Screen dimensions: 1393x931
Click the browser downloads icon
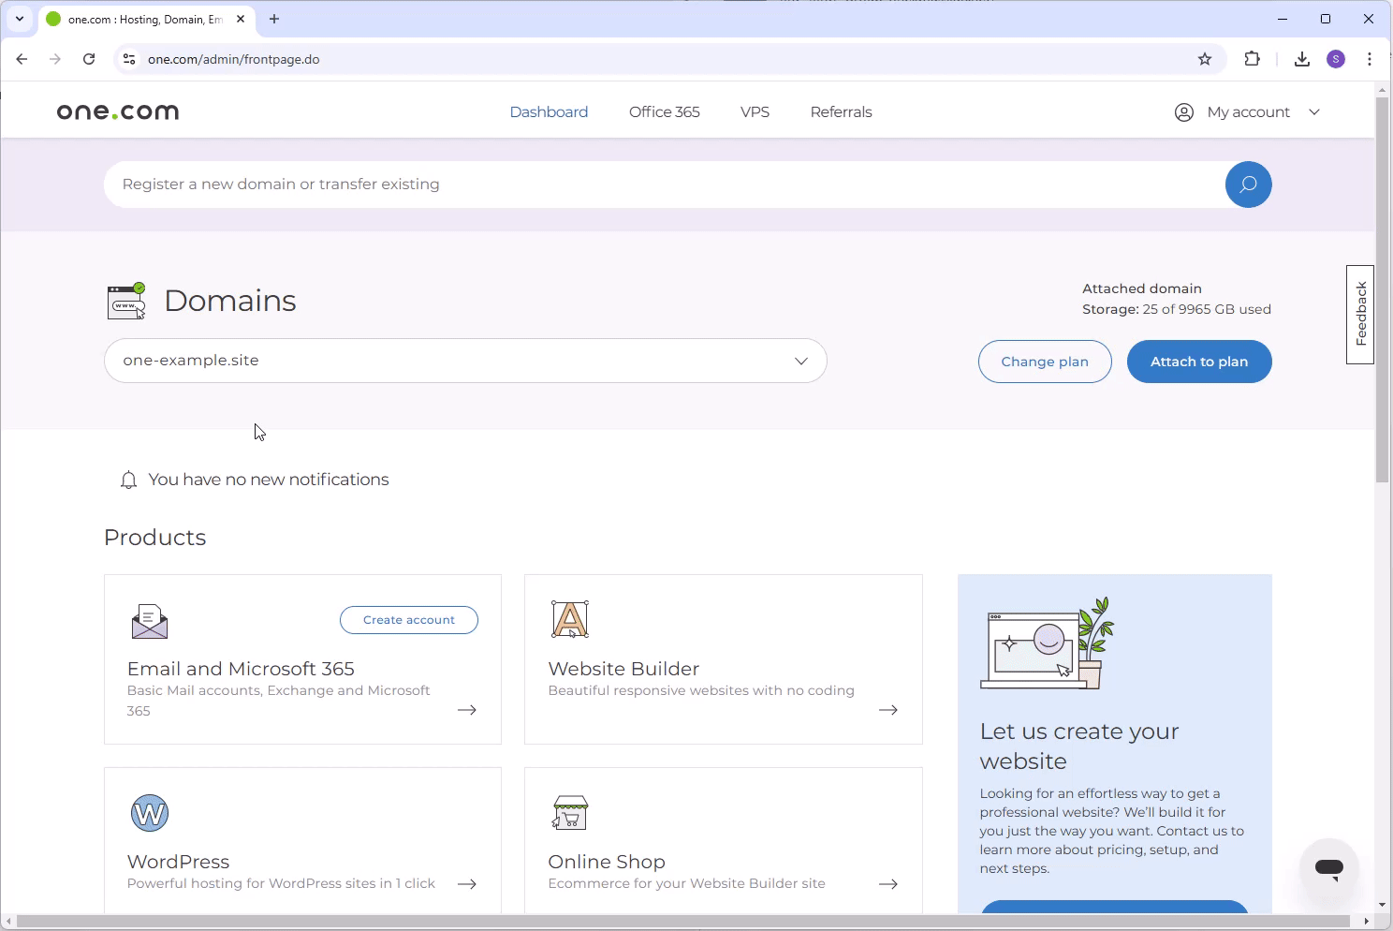[x=1301, y=58]
